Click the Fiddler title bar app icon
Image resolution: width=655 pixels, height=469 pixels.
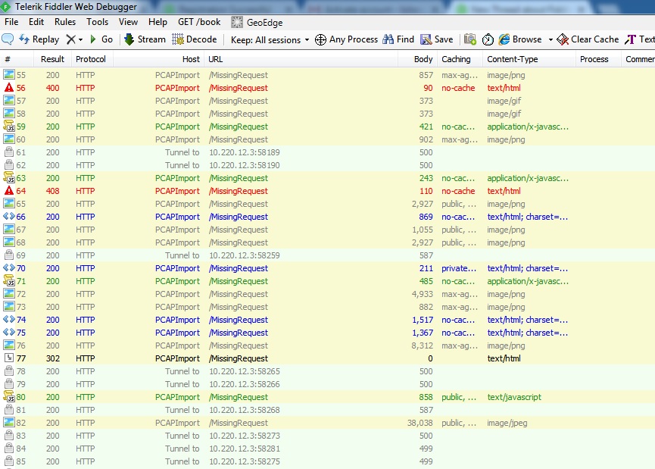[x=6, y=7]
